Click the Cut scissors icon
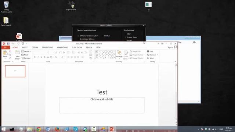This screenshot has height=132, width=235. 10,51
